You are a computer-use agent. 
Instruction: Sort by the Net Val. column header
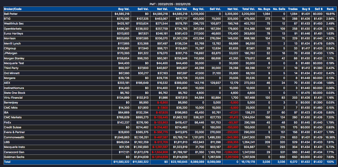163,9
